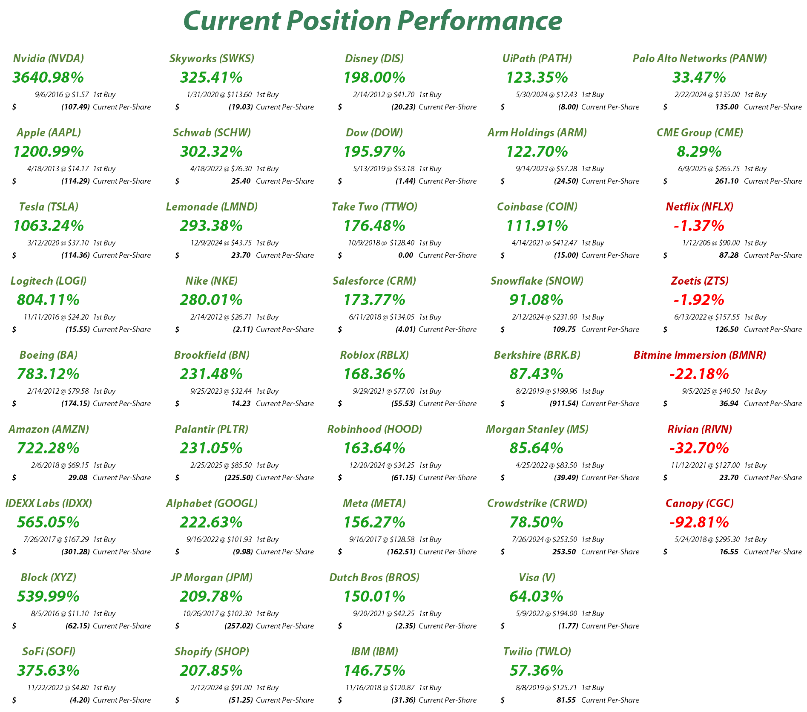The height and width of the screenshot is (712, 807).
Task: Select the Rivian (RIVN) heading
Action: (700, 429)
